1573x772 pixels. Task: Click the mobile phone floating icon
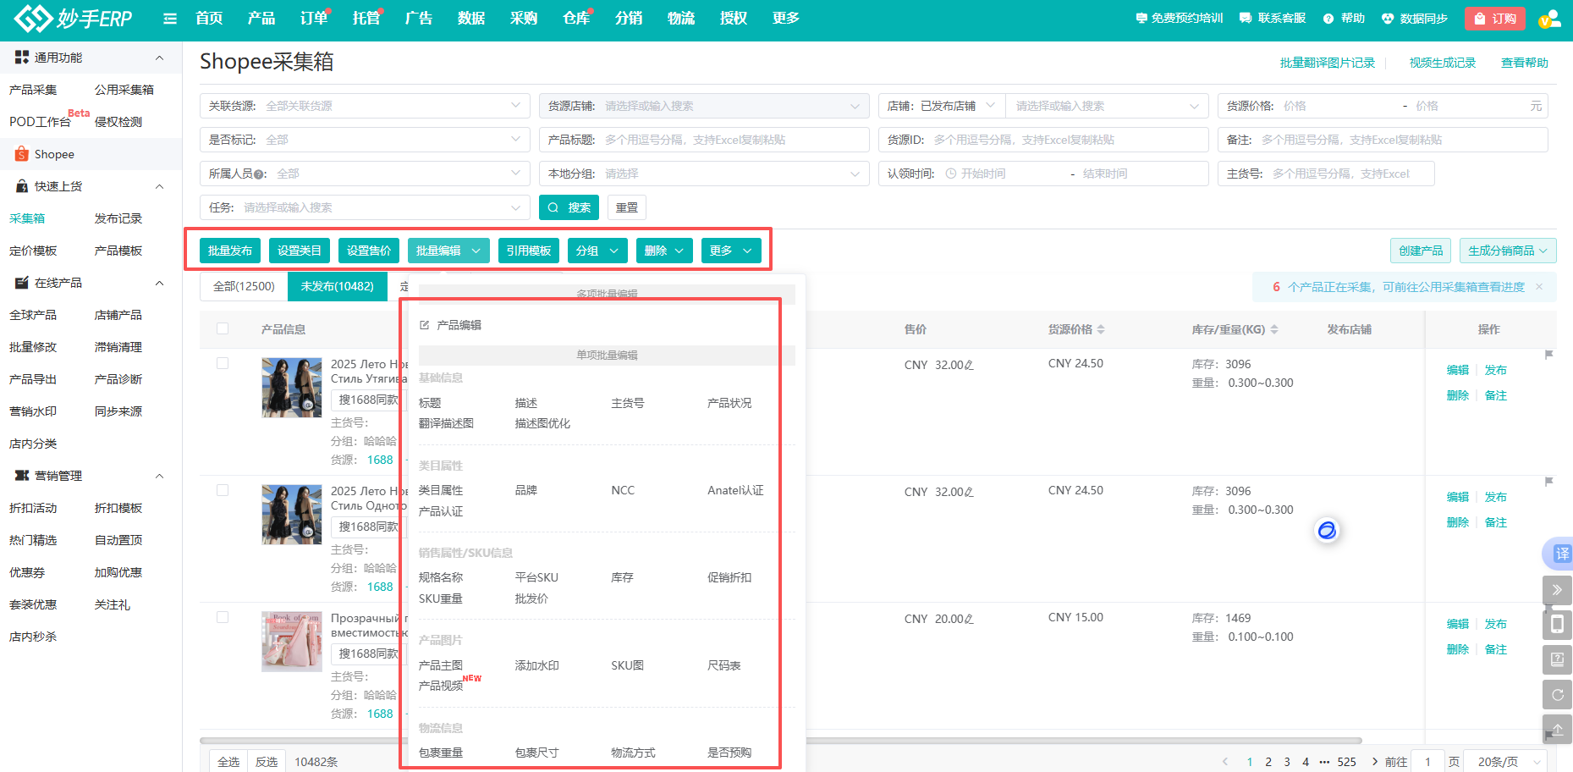tap(1557, 625)
